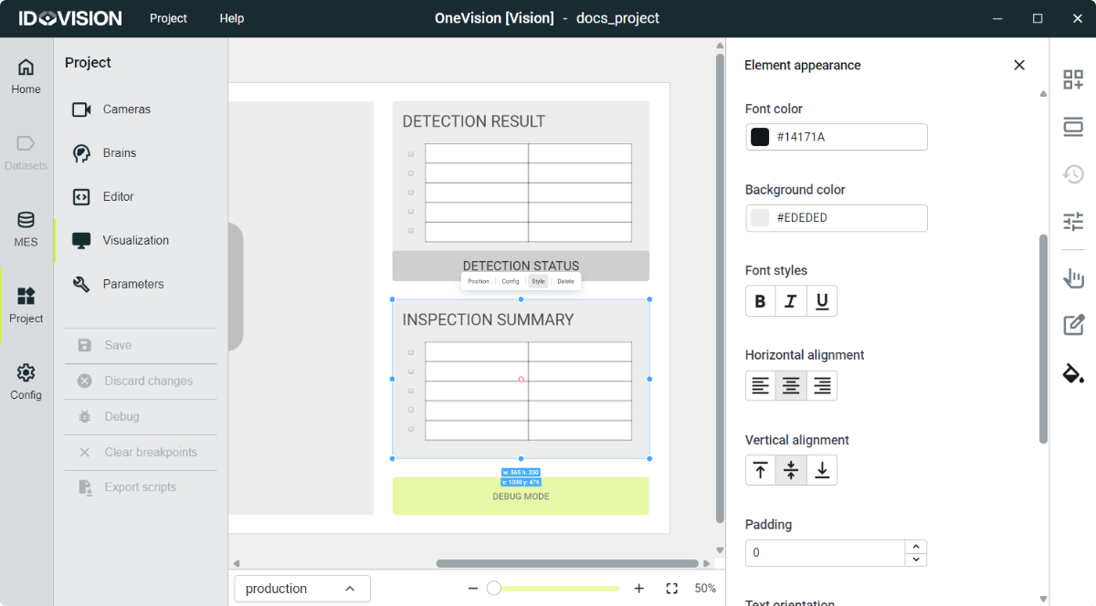This screenshot has height=606, width=1096.
Task: Toggle fullscreen fit view icon
Action: [672, 589]
